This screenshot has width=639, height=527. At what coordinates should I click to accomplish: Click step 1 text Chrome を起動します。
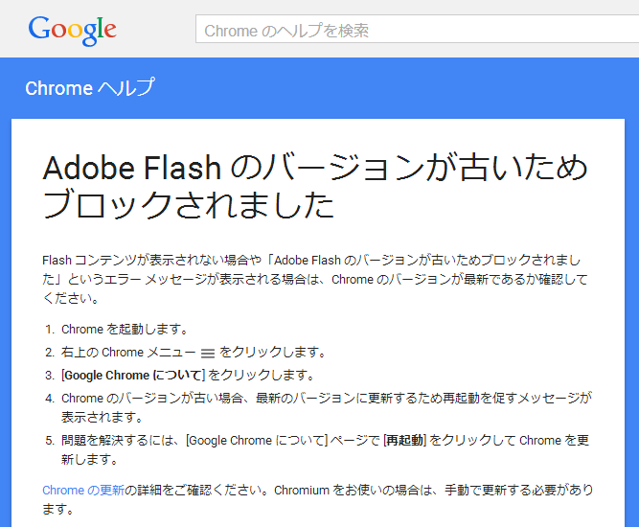pyautogui.click(x=125, y=329)
